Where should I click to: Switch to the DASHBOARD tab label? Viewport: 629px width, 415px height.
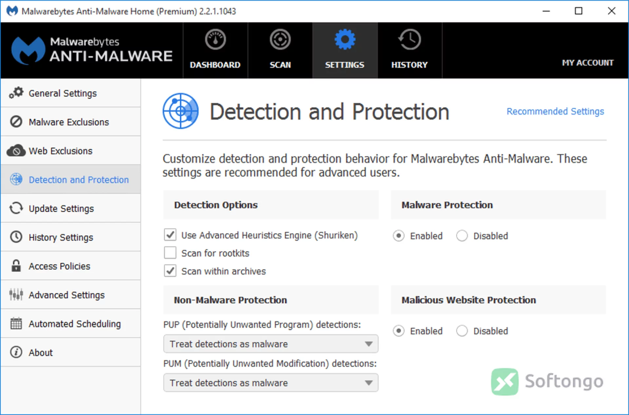pyautogui.click(x=215, y=65)
